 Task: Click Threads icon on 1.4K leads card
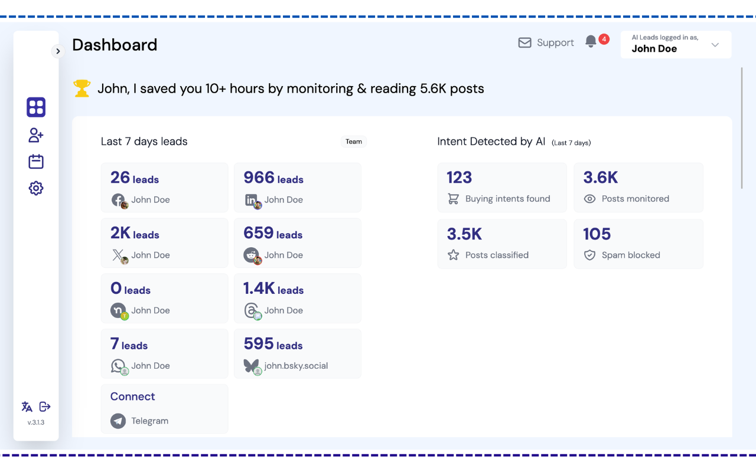pos(251,310)
